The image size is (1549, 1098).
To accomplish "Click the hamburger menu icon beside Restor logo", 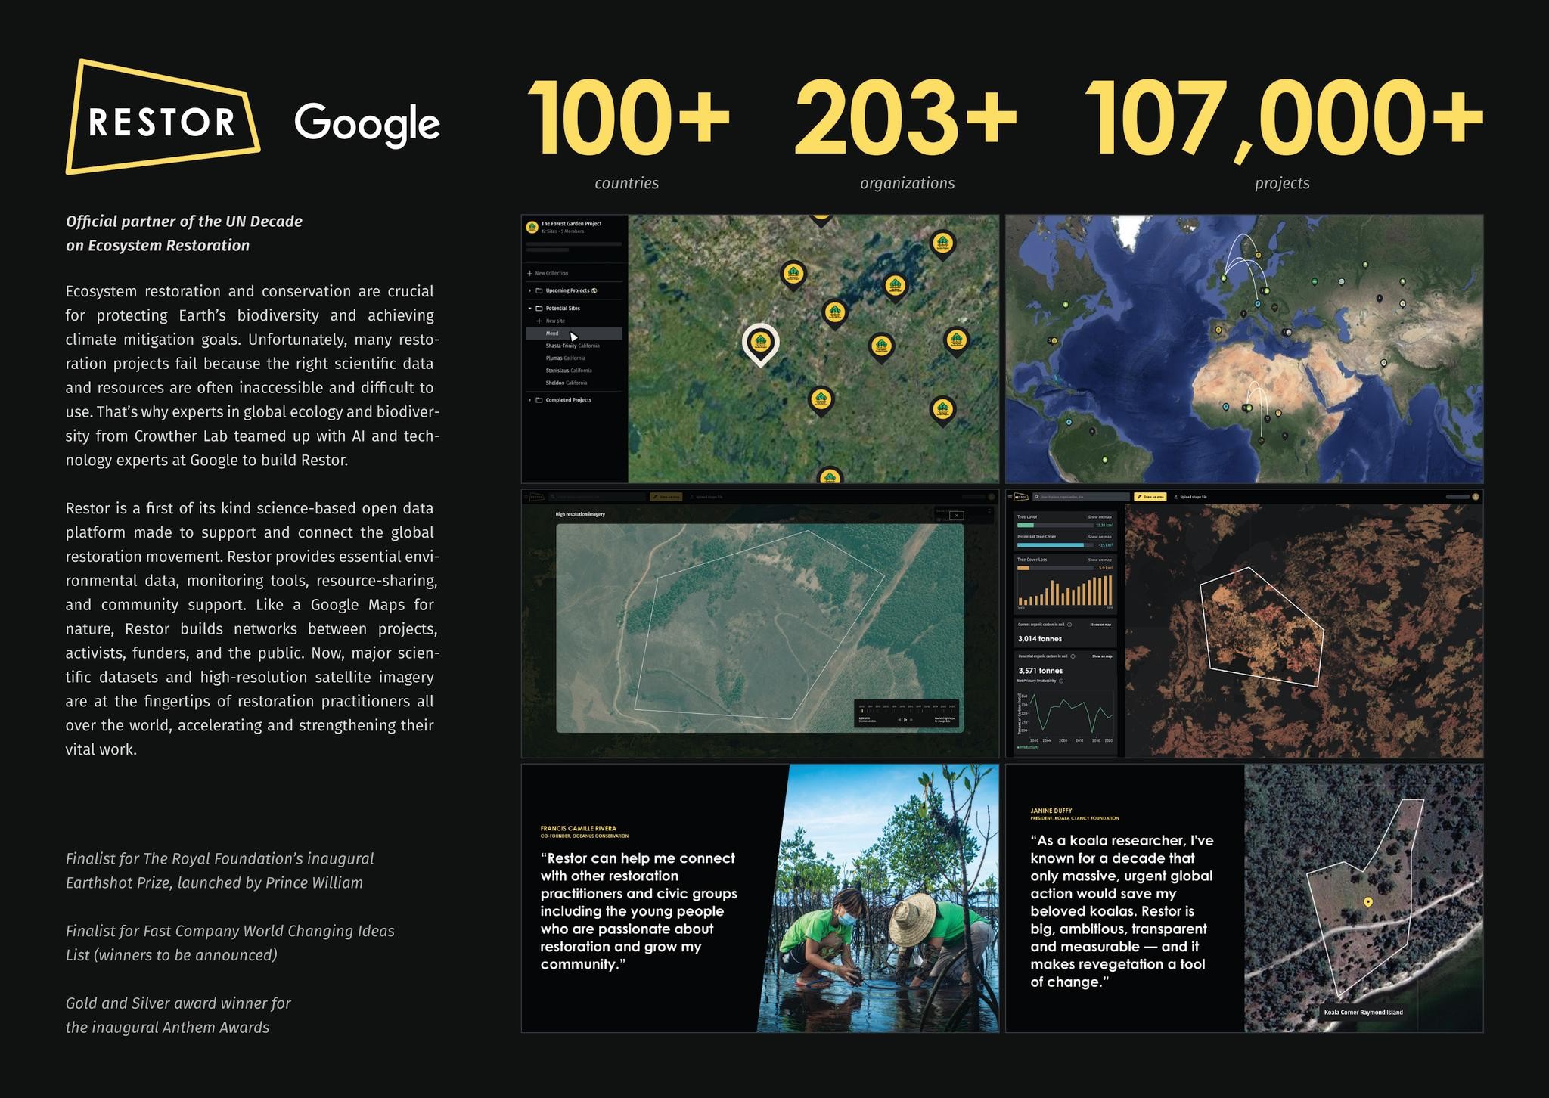I will (1010, 497).
